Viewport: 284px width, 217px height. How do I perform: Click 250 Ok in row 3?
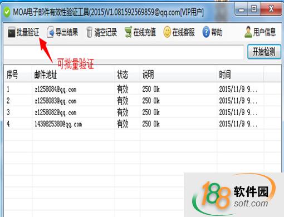(151, 112)
